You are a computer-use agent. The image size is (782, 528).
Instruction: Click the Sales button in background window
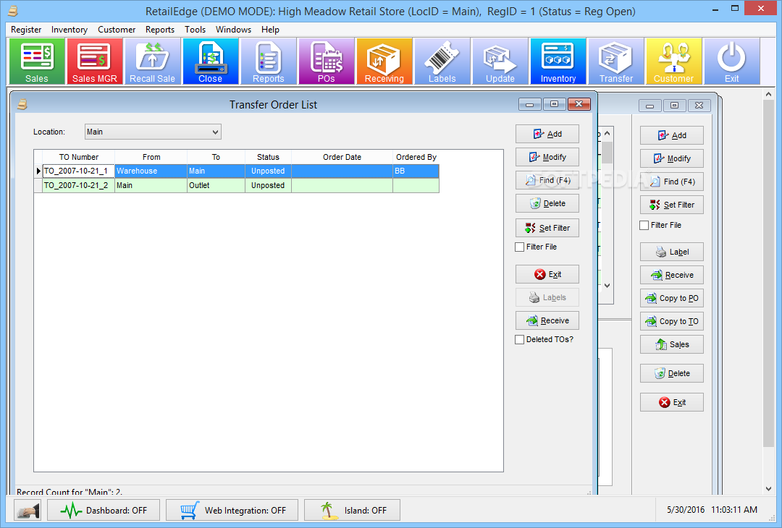click(x=672, y=345)
